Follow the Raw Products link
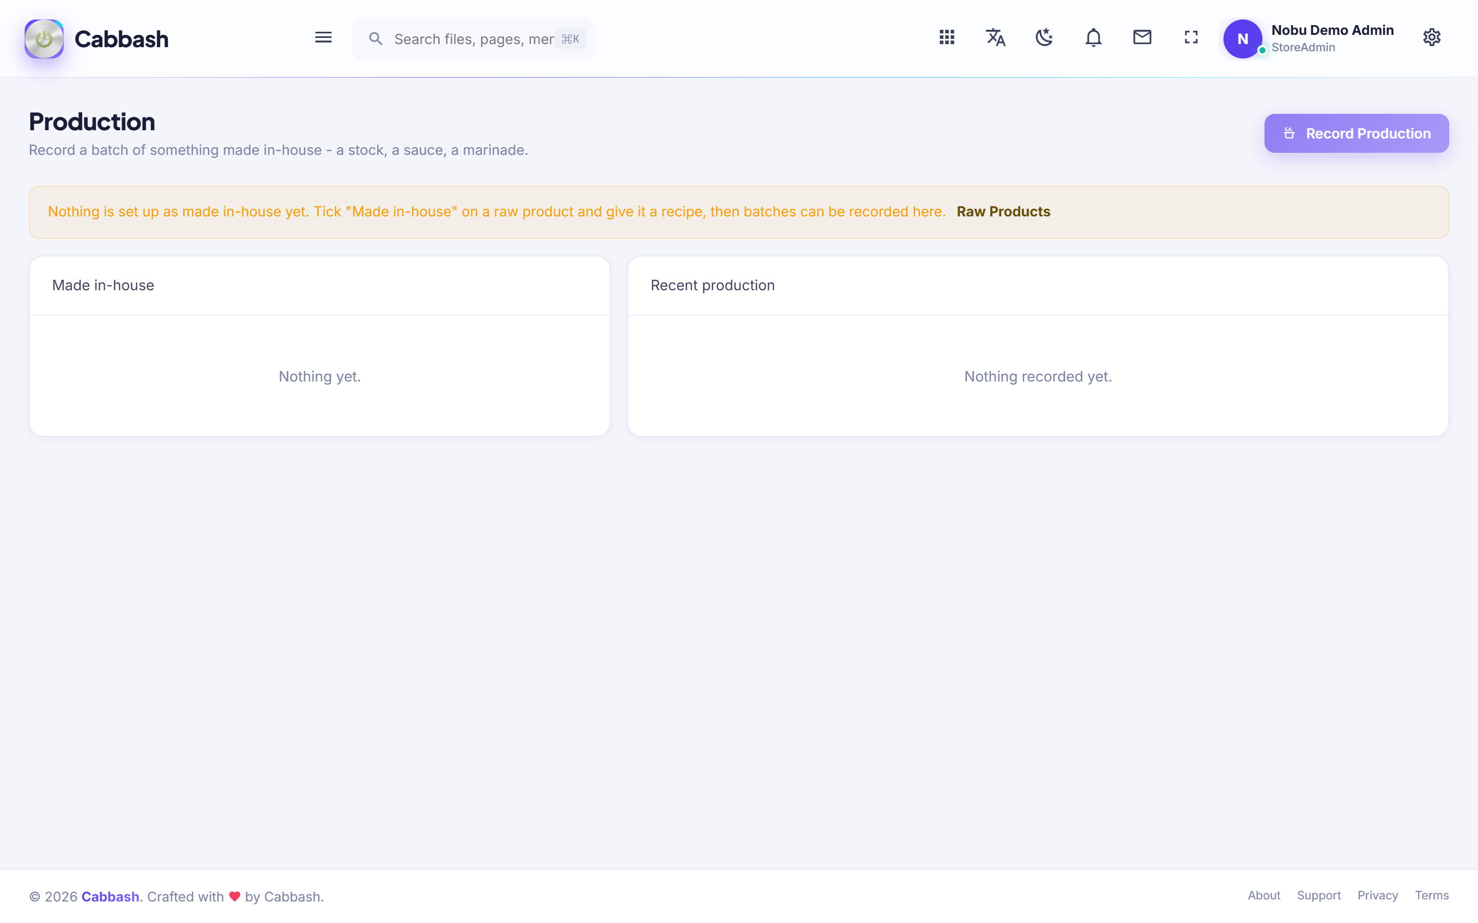The height and width of the screenshot is (923, 1478). (1003, 212)
